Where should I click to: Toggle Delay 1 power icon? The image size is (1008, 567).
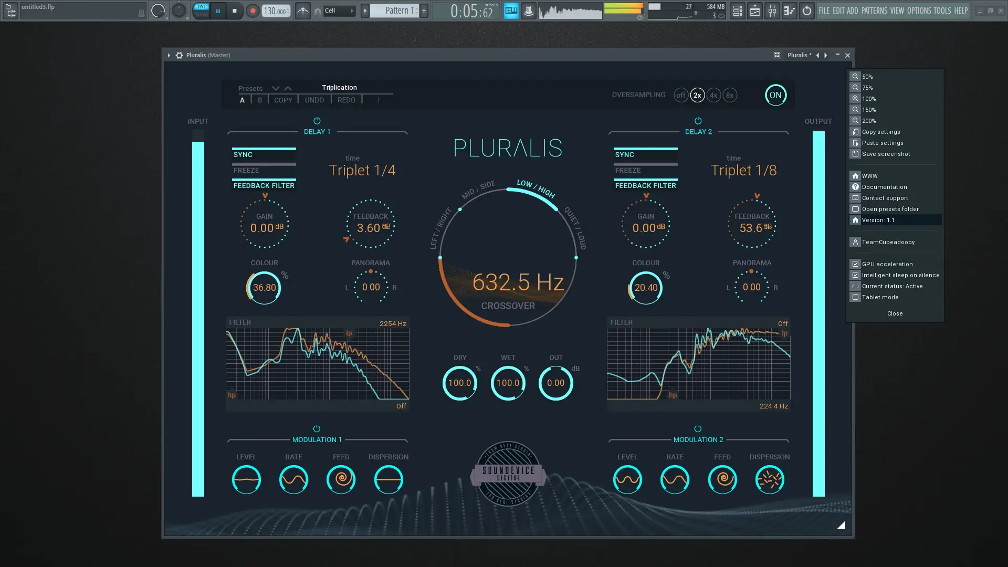point(317,121)
